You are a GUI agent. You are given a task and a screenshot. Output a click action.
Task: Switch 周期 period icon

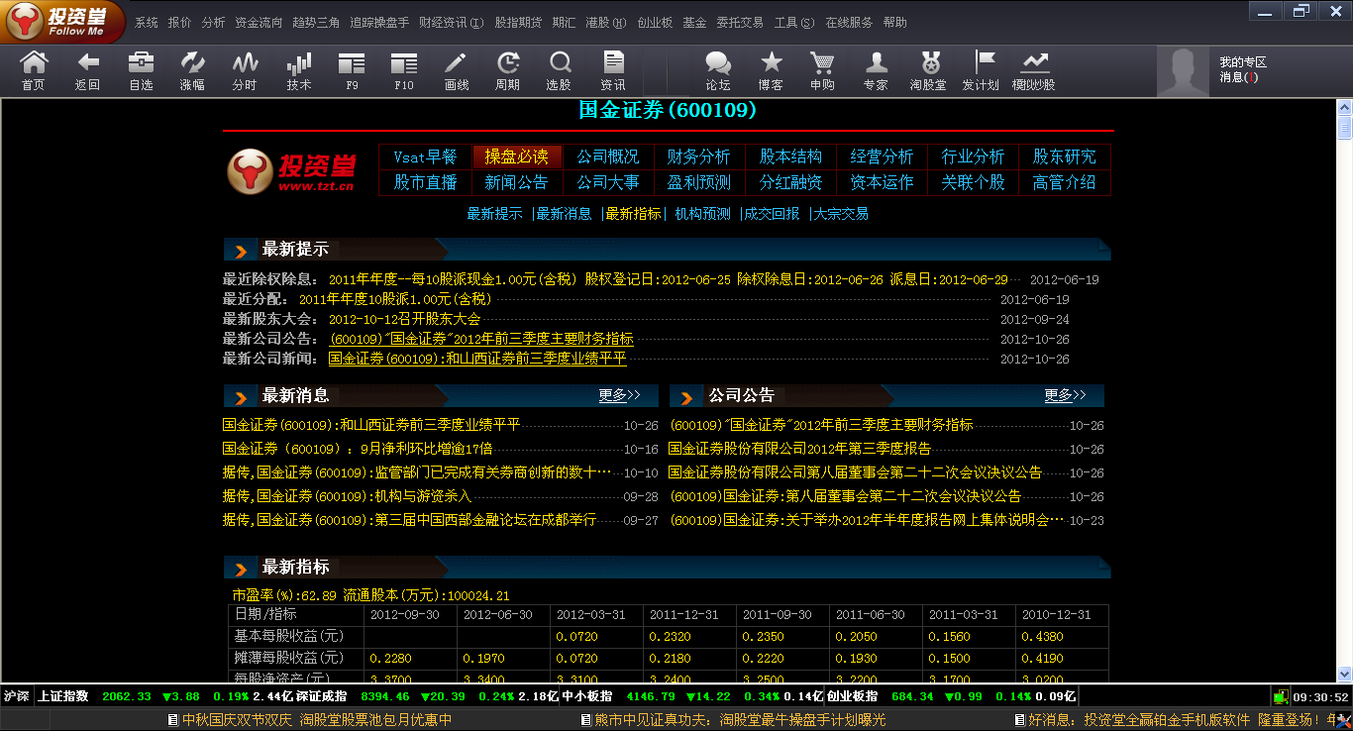[508, 70]
